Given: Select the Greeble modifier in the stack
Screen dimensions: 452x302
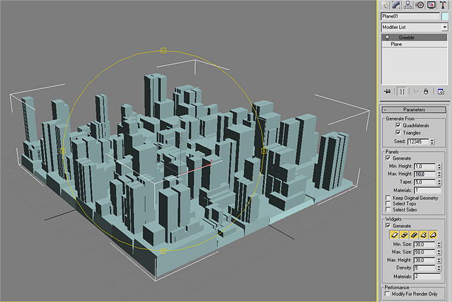Looking at the screenshot, I should tap(415, 37).
